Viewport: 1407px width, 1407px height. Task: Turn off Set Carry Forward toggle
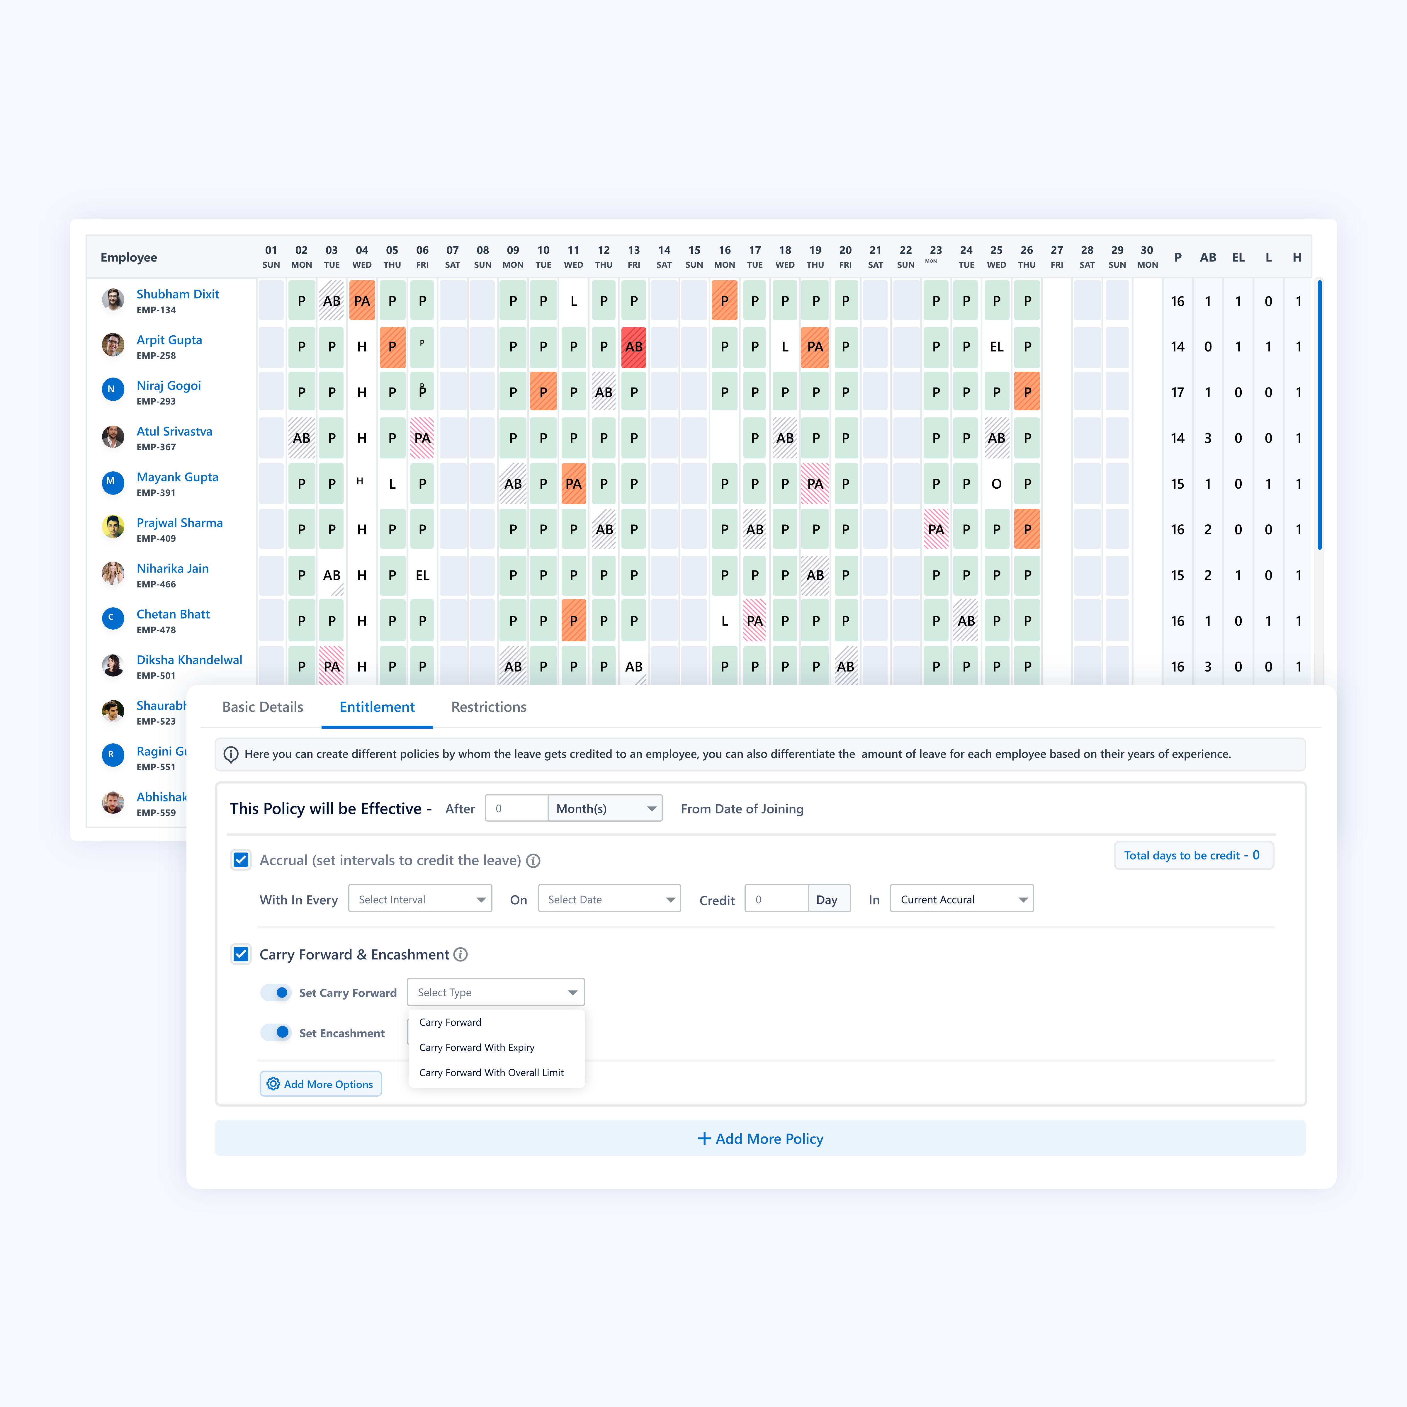[x=277, y=993]
